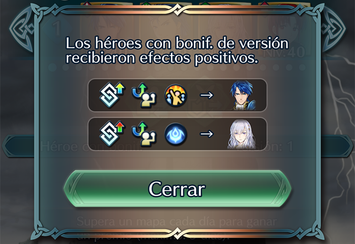
Task: Tap the first hero effects row panel
Action: pos(177,95)
